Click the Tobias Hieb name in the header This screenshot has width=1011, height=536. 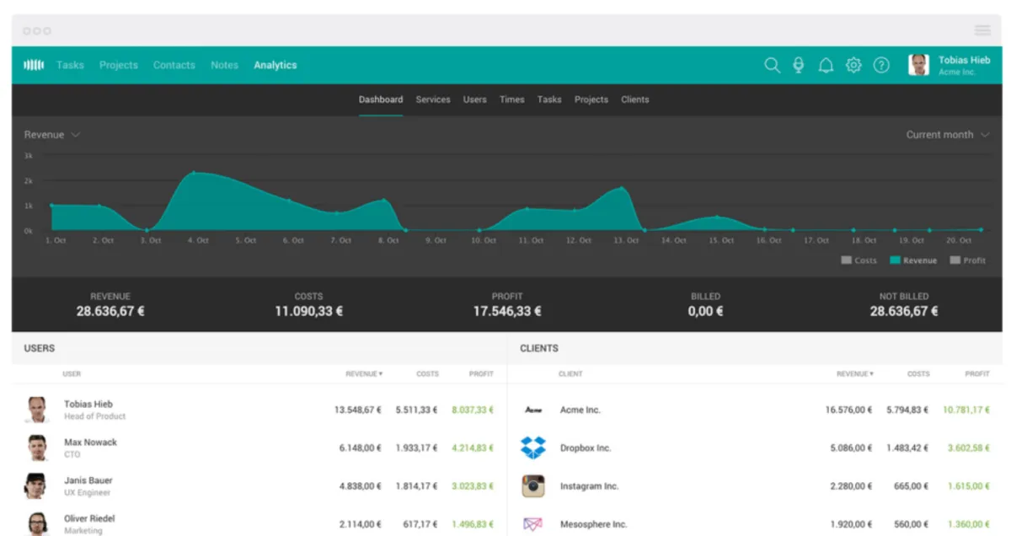pyautogui.click(x=965, y=60)
